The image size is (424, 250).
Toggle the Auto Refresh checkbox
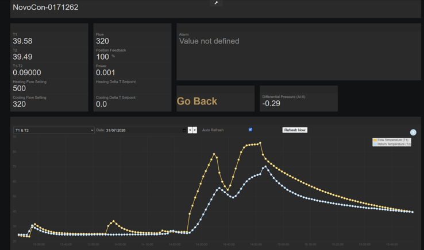(250, 130)
